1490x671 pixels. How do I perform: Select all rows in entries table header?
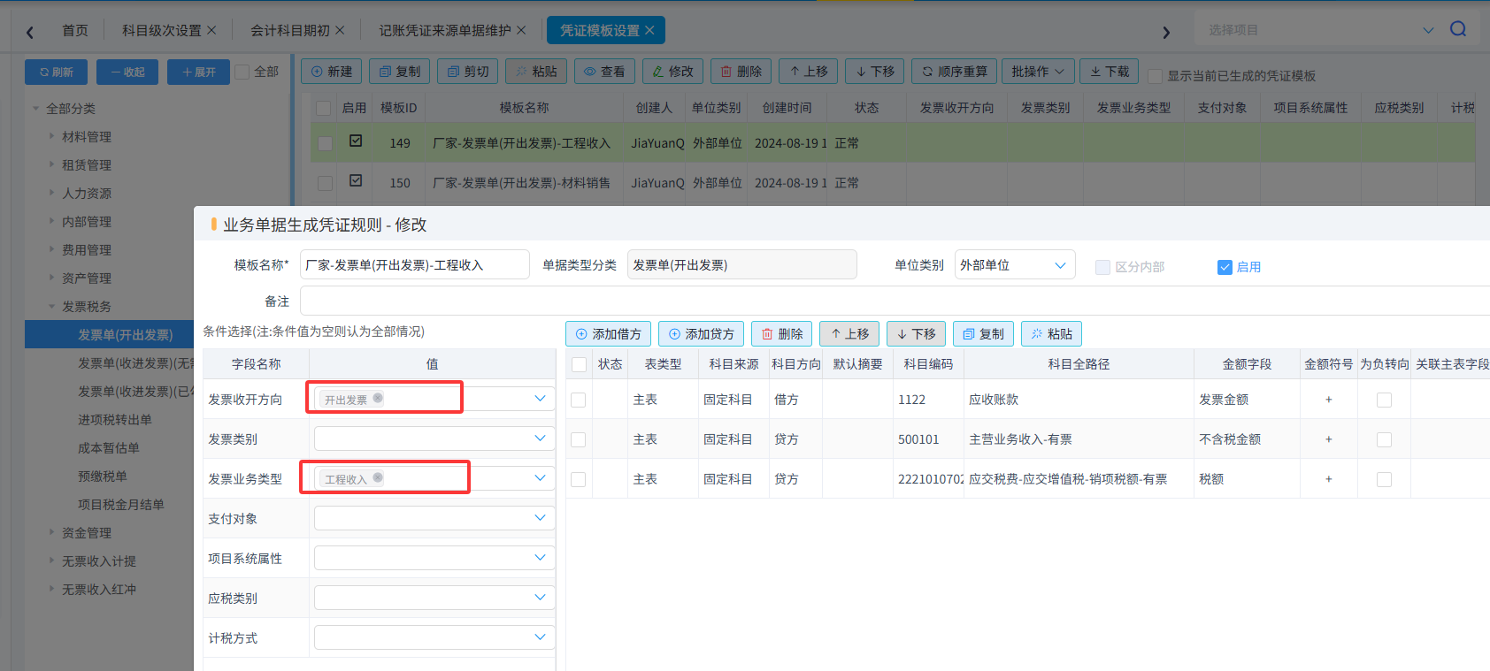(x=579, y=364)
